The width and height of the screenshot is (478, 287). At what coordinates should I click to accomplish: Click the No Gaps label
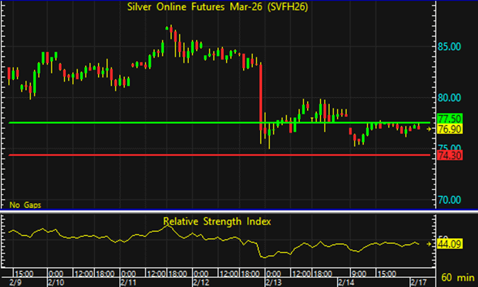[x=23, y=205]
